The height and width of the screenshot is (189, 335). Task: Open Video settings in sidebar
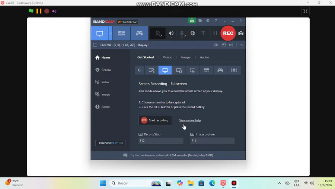pos(102,82)
